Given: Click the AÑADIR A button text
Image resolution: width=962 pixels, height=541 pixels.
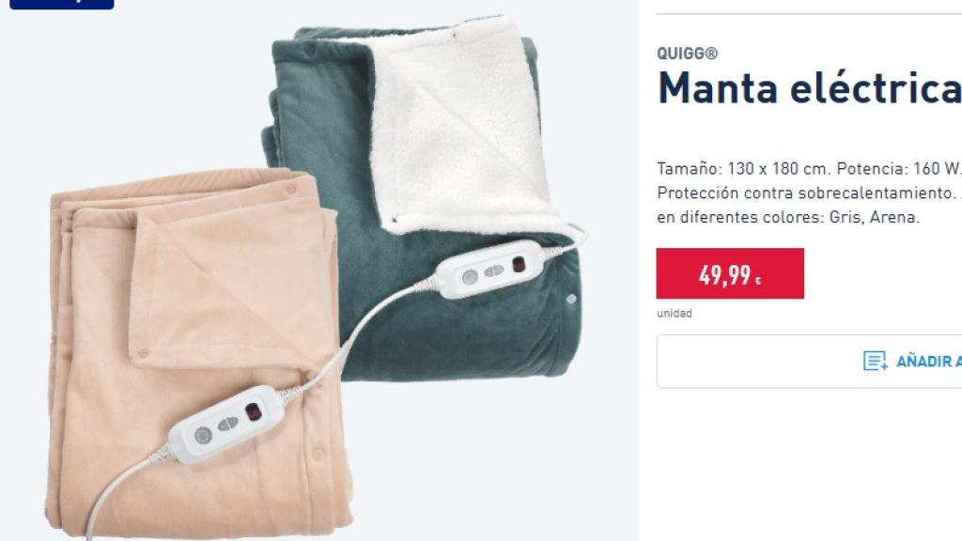Looking at the screenshot, I should click(x=929, y=362).
